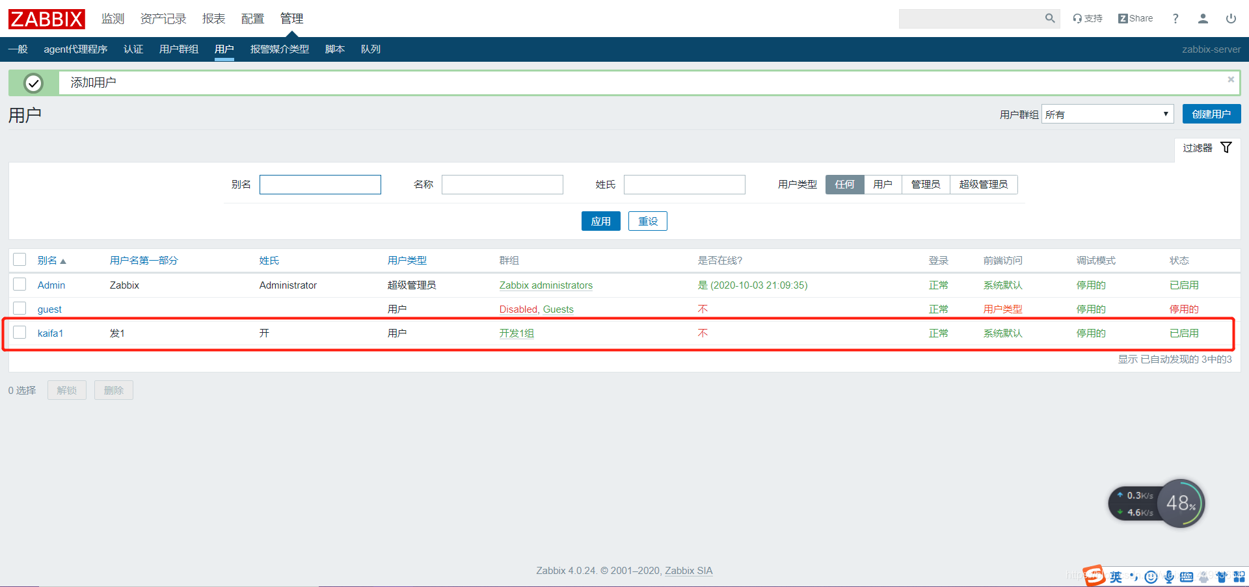Open help via question mark icon
The height and width of the screenshot is (587, 1249).
click(x=1175, y=18)
